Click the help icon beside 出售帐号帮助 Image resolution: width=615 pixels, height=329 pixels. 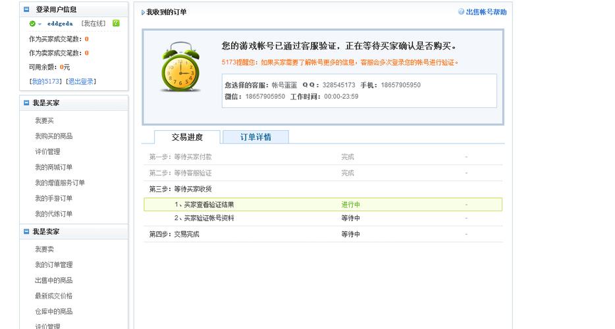461,12
